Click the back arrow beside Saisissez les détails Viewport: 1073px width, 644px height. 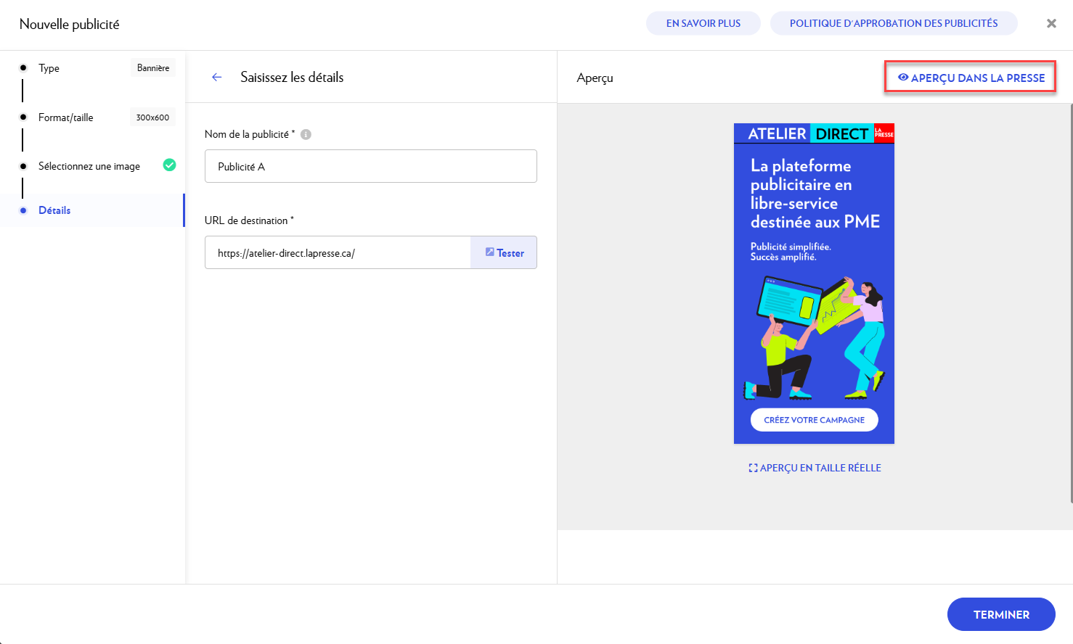point(216,77)
